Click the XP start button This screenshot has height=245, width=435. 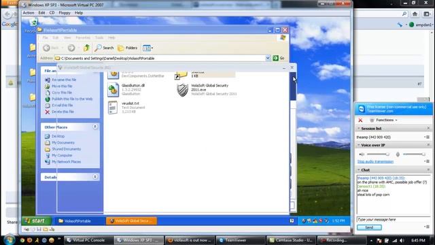tap(36, 220)
